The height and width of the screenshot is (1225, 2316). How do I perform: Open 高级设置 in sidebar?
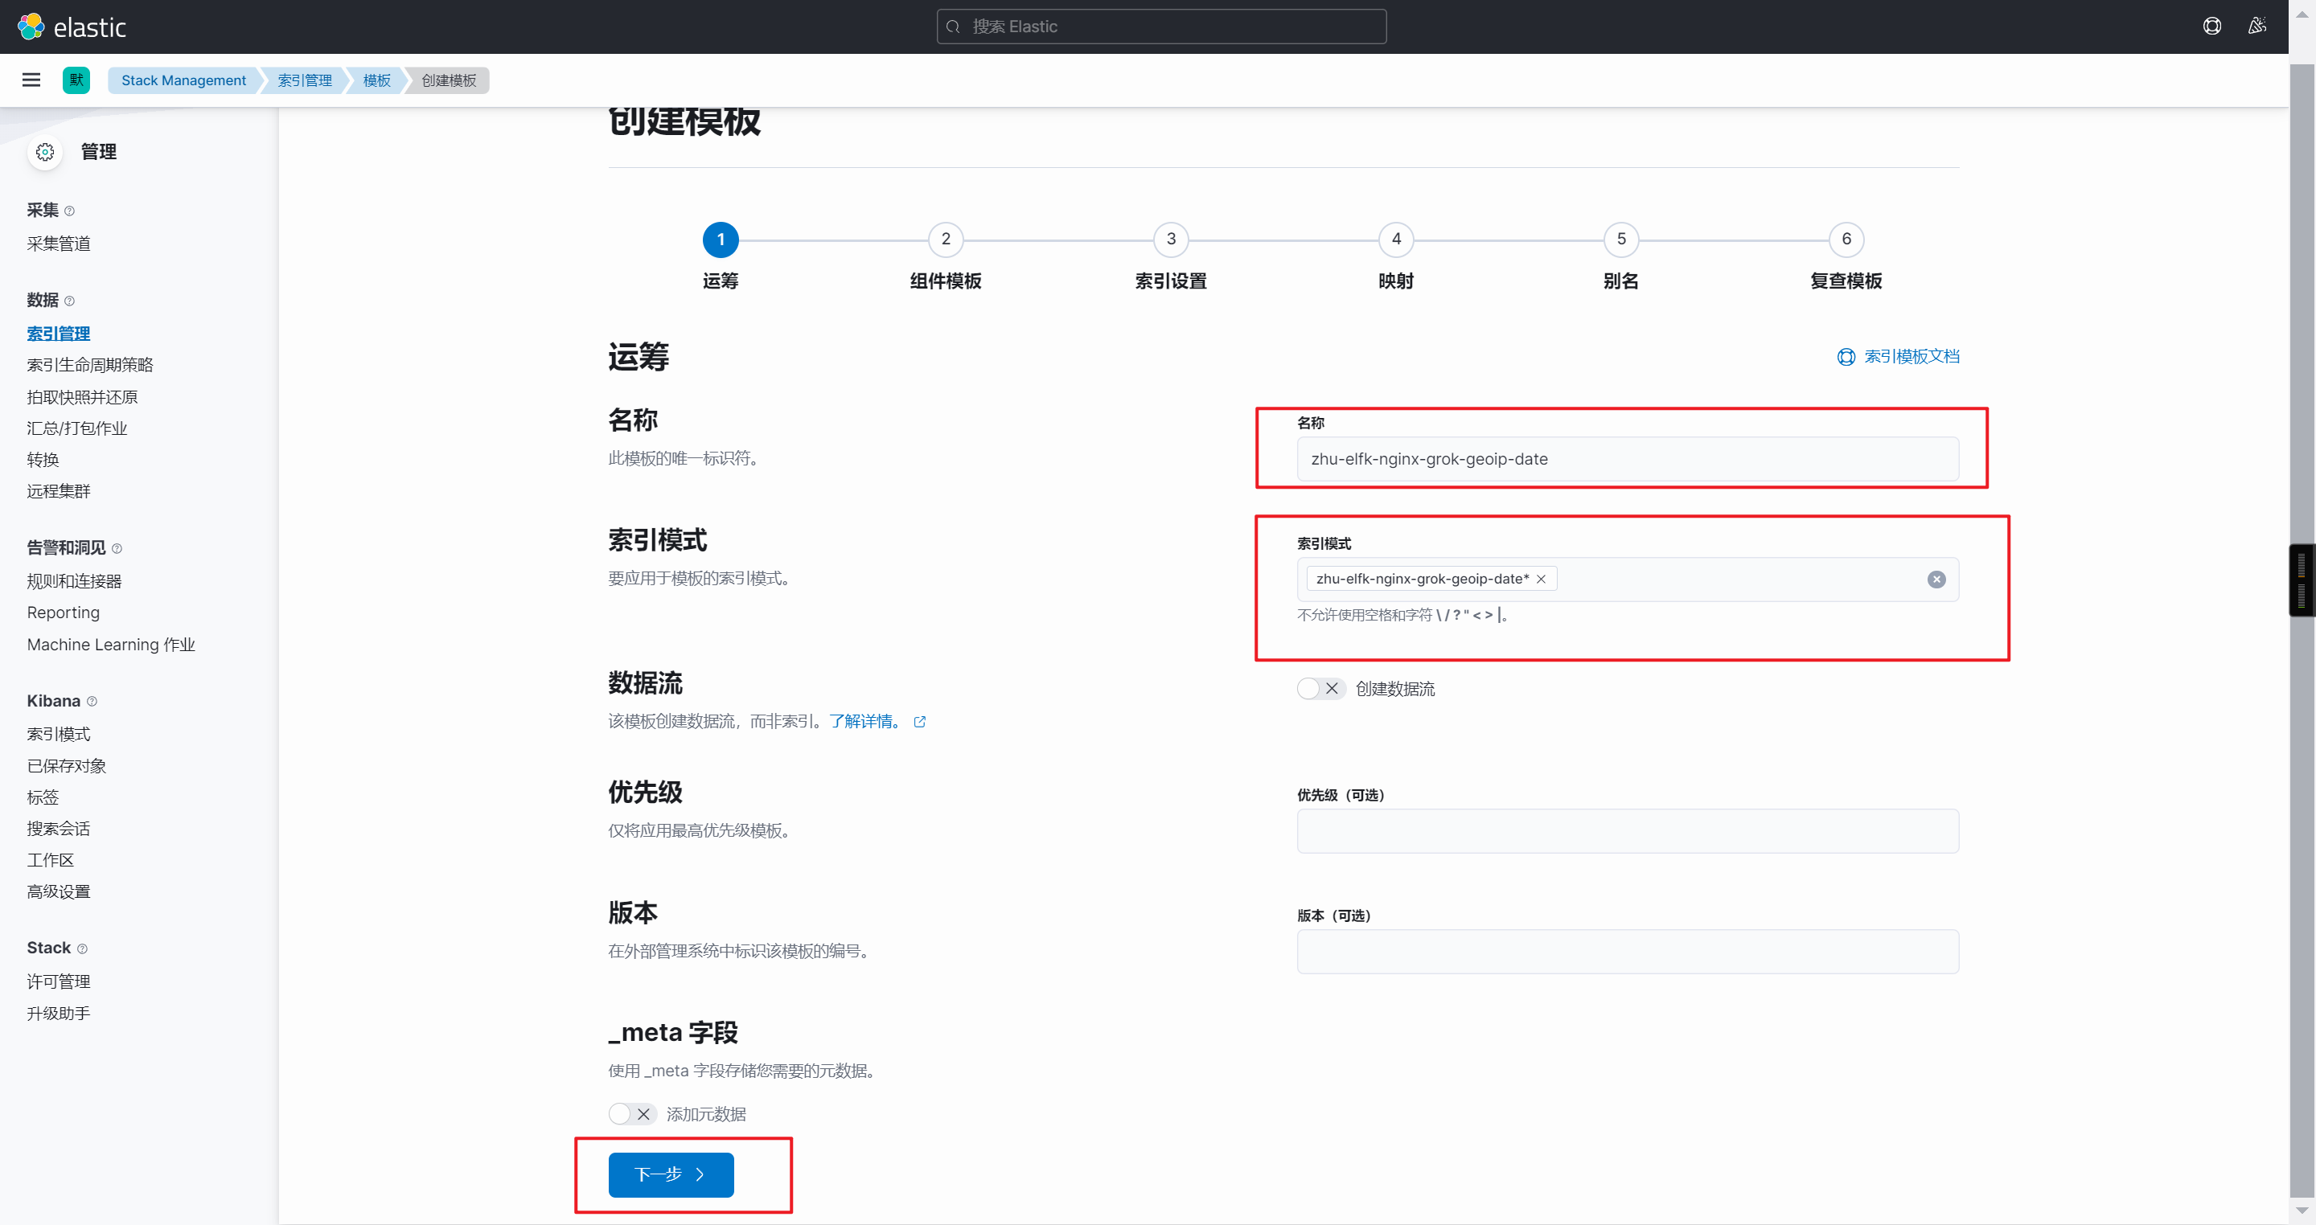tap(59, 891)
